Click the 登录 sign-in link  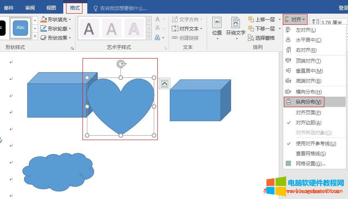(343, 8)
